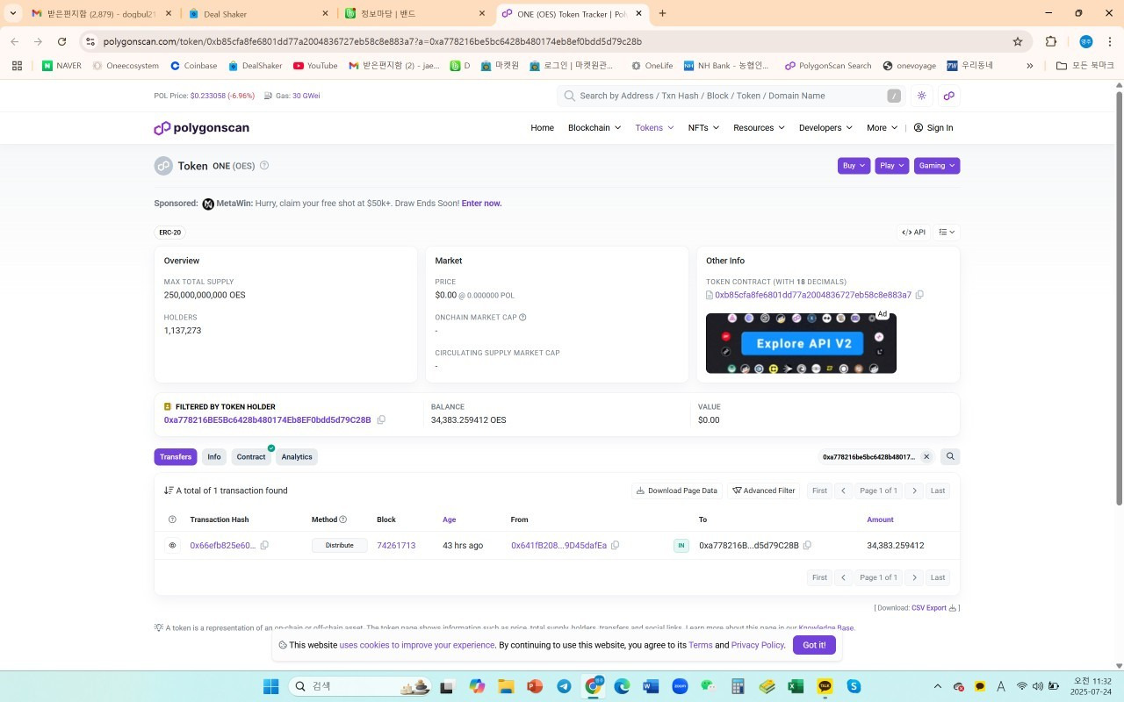Clear the address filter with X icon
Screen dimensions: 1124x702
pyautogui.click(x=926, y=456)
